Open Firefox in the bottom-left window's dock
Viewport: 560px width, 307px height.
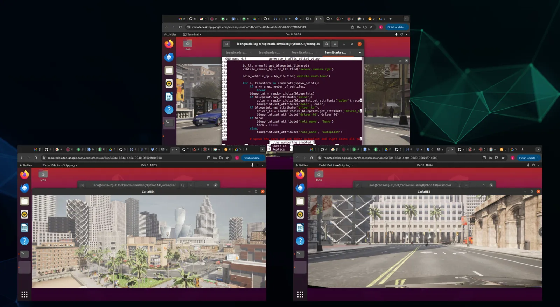(24, 175)
